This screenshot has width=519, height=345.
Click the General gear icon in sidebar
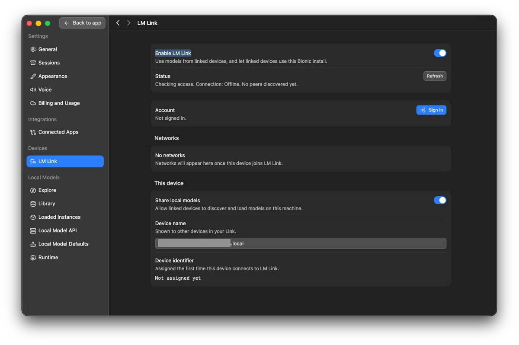33,49
